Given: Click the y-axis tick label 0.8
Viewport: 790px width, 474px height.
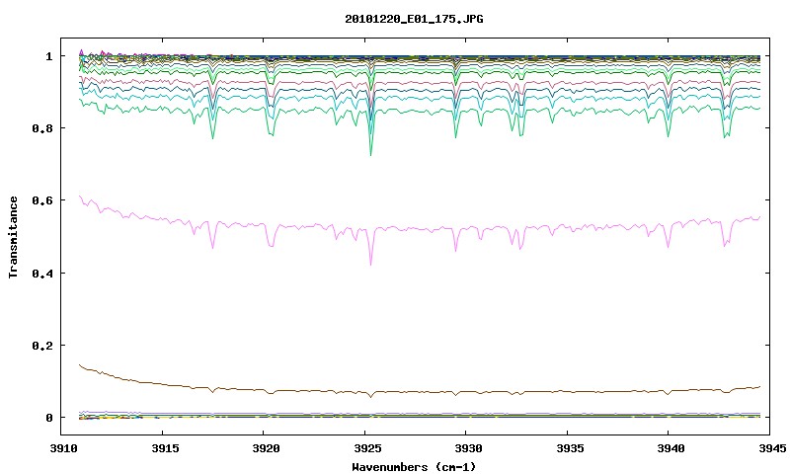Looking at the screenshot, I should [42, 128].
